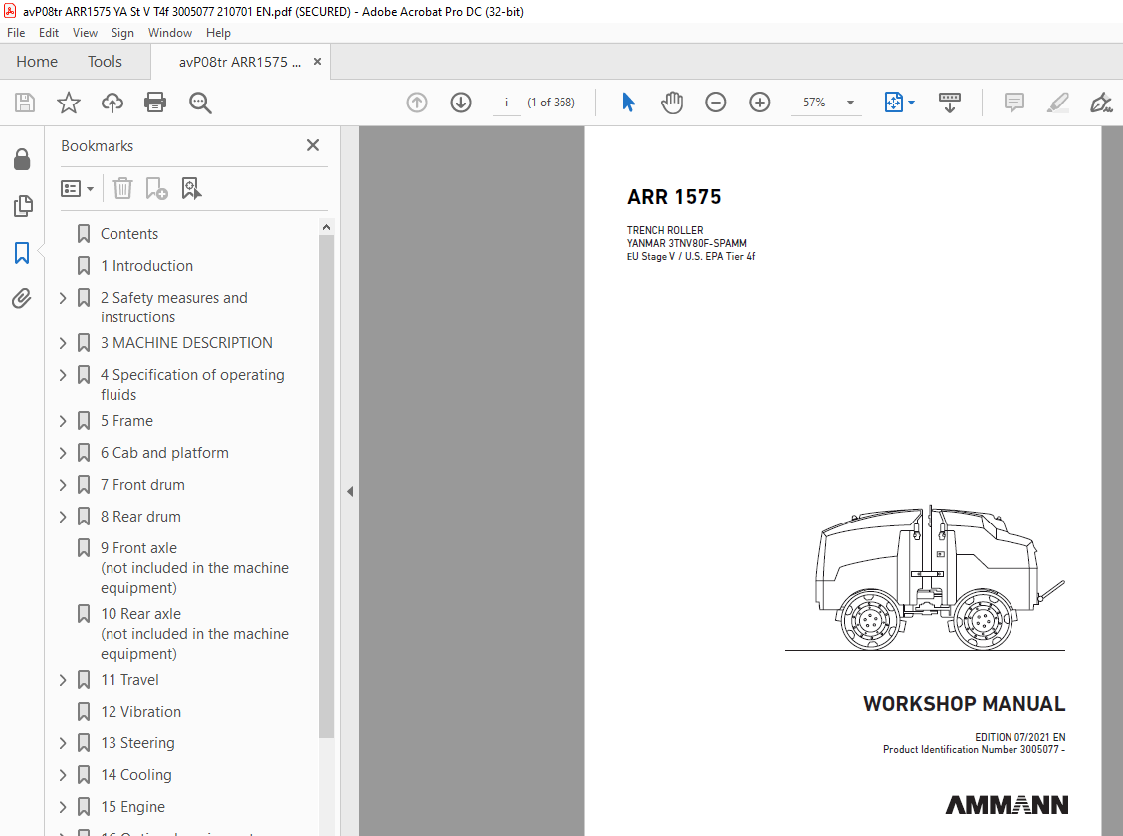Expand 13 Steering bookmark

63,743
